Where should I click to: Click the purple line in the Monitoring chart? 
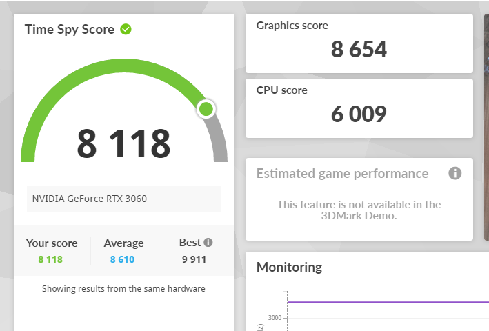(388, 302)
